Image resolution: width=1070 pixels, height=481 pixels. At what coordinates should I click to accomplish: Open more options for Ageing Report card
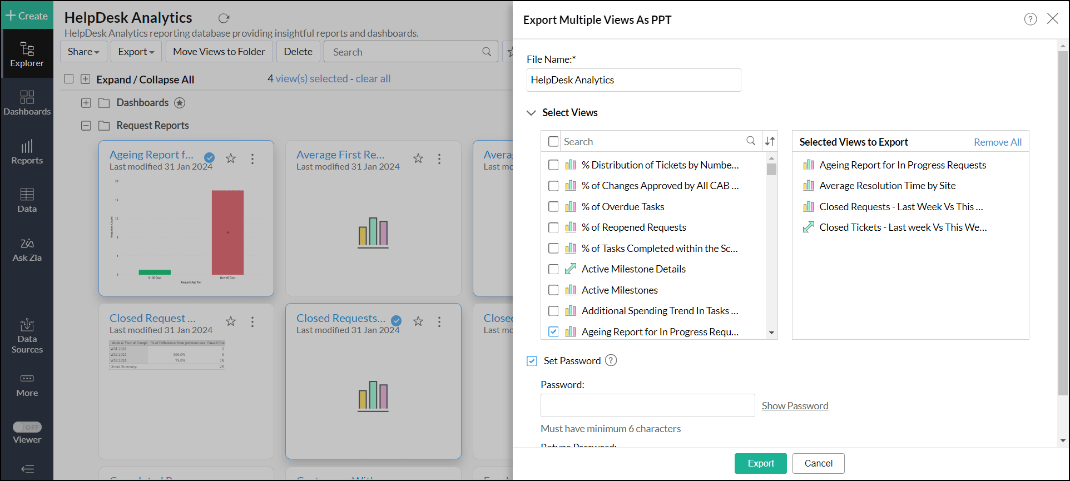(x=252, y=159)
